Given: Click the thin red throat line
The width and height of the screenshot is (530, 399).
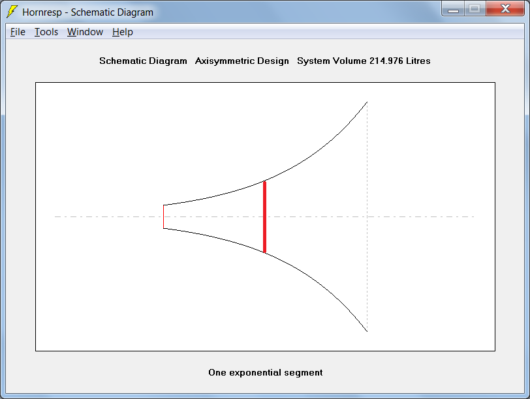Looking at the screenshot, I should pos(164,216).
